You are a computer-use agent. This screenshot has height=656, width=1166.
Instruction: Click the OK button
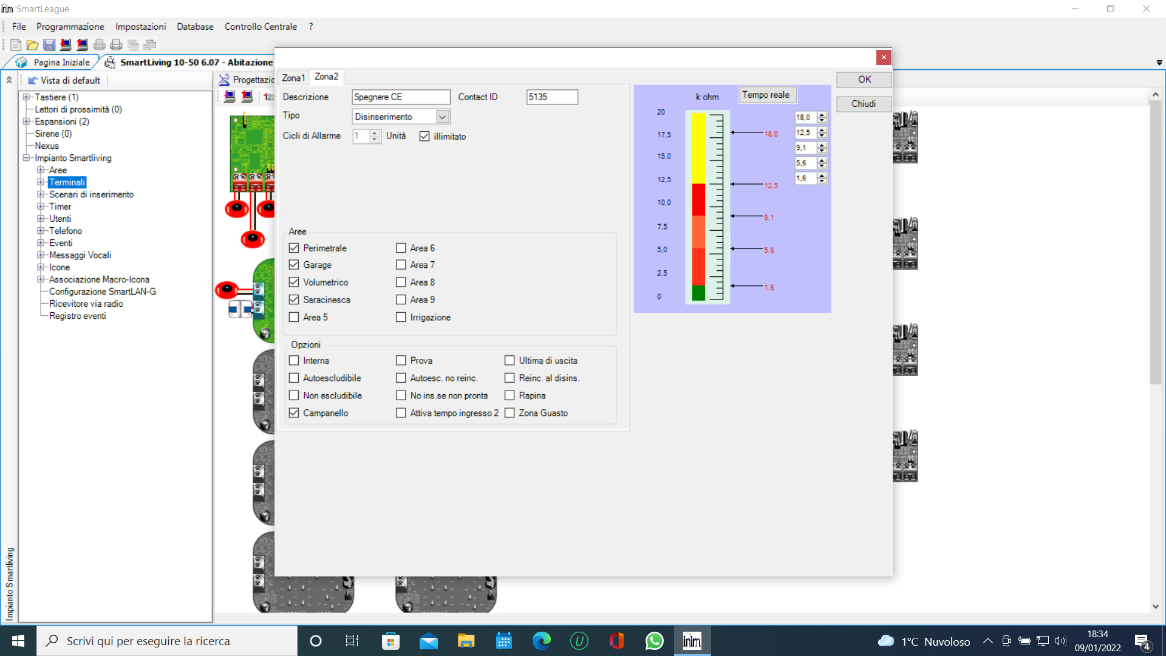tap(864, 80)
